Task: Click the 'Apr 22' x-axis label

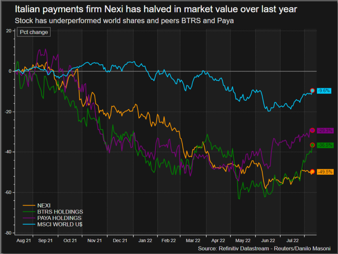Action: click(x=218, y=240)
